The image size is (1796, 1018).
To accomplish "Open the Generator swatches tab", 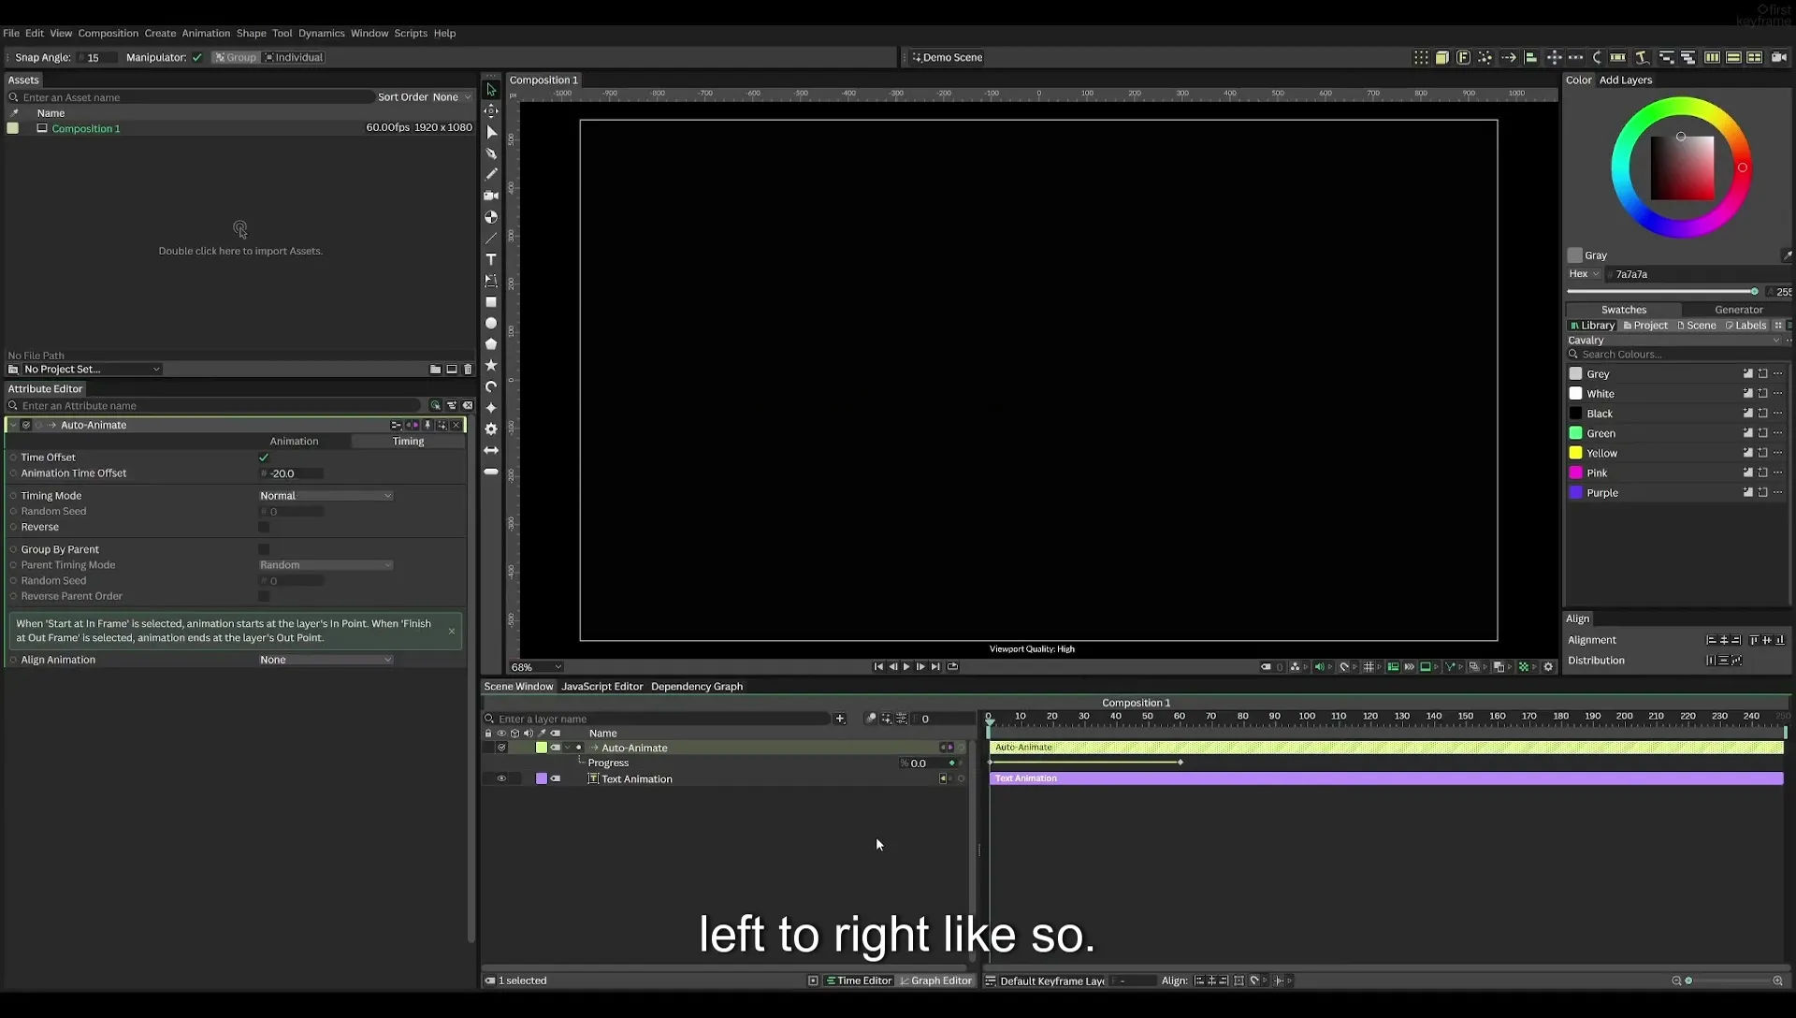I will 1738,310.
